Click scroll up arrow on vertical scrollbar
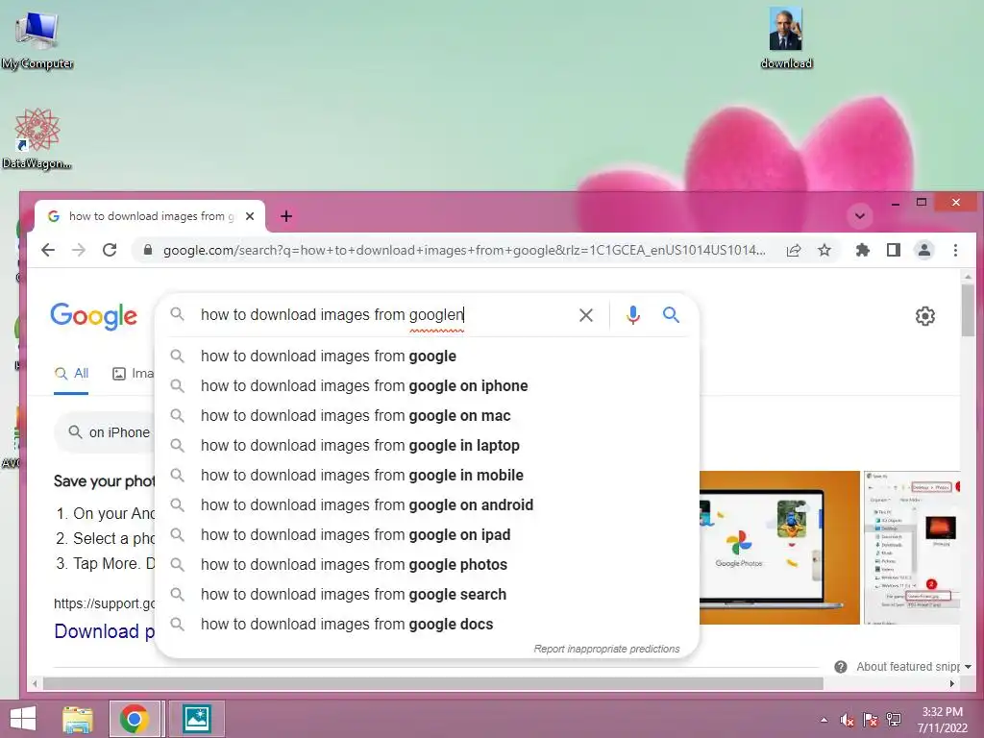This screenshot has height=738, width=984. [967, 276]
